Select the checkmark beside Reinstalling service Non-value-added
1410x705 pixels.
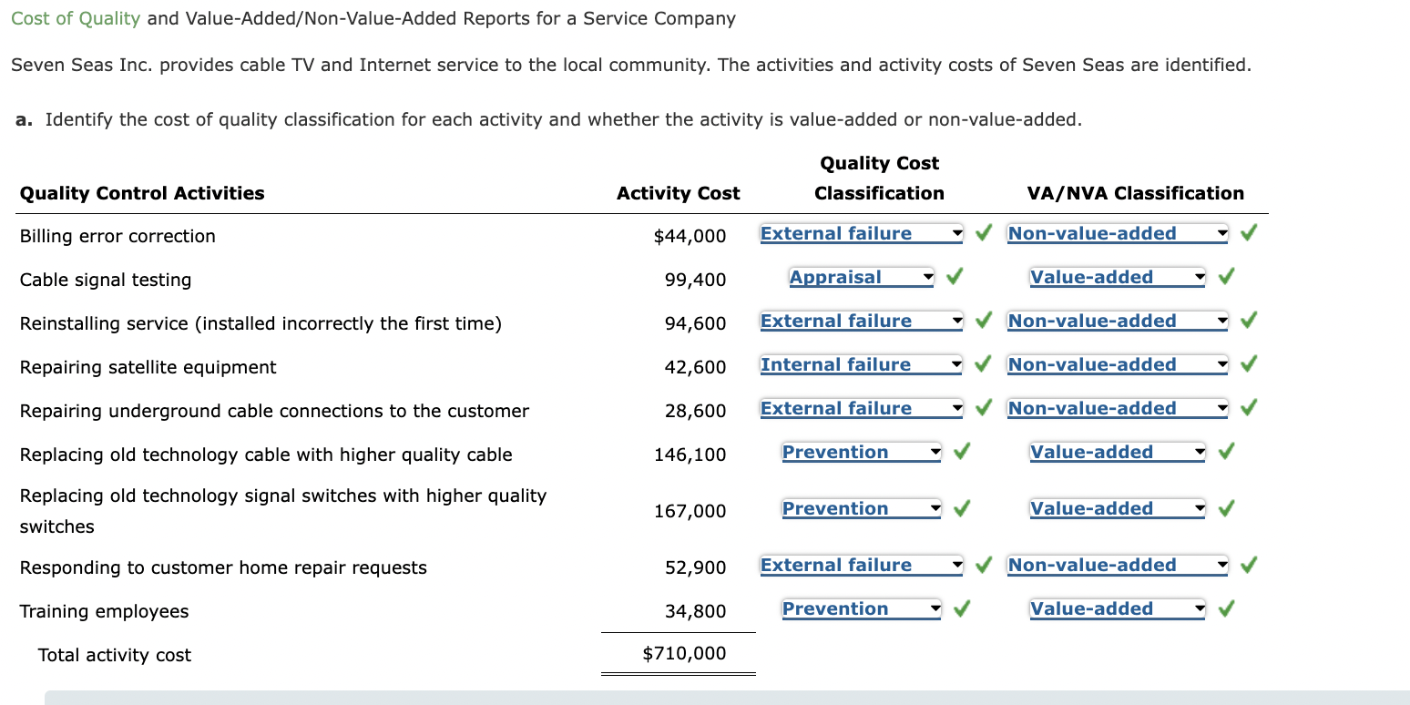coord(1248,320)
